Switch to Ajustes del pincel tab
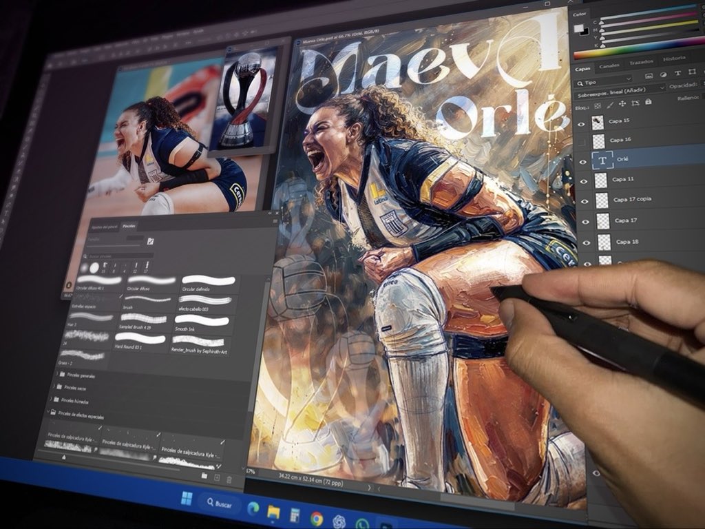Viewport: 705px width, 529px height. tap(105, 227)
